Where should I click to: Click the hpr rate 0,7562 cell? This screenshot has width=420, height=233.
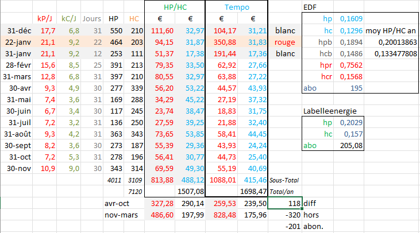(349, 65)
